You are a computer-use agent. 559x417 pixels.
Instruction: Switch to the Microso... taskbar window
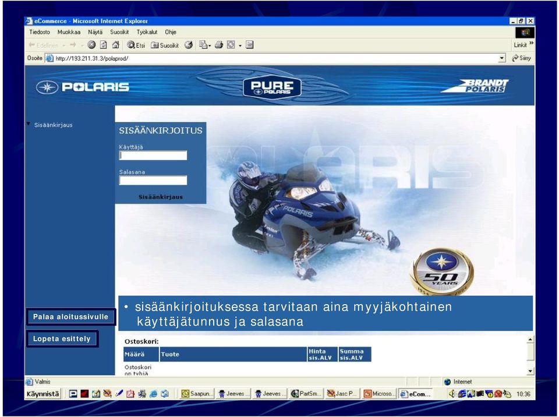coord(379,394)
